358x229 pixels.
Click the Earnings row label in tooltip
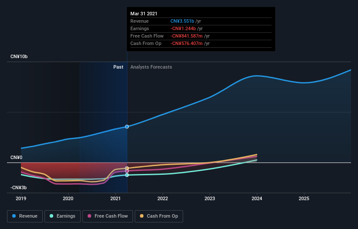pos(140,28)
